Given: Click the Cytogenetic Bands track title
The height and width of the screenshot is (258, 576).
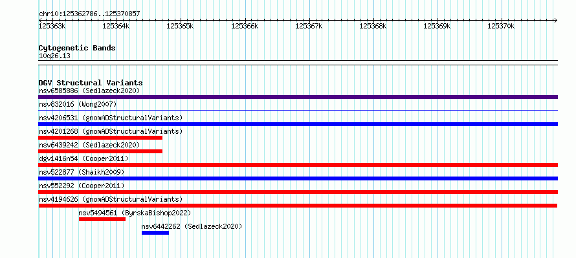Looking at the screenshot, I should point(77,48).
